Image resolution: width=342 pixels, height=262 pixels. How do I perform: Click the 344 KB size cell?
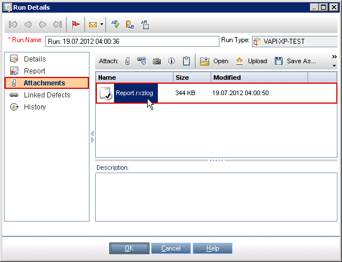(x=185, y=93)
